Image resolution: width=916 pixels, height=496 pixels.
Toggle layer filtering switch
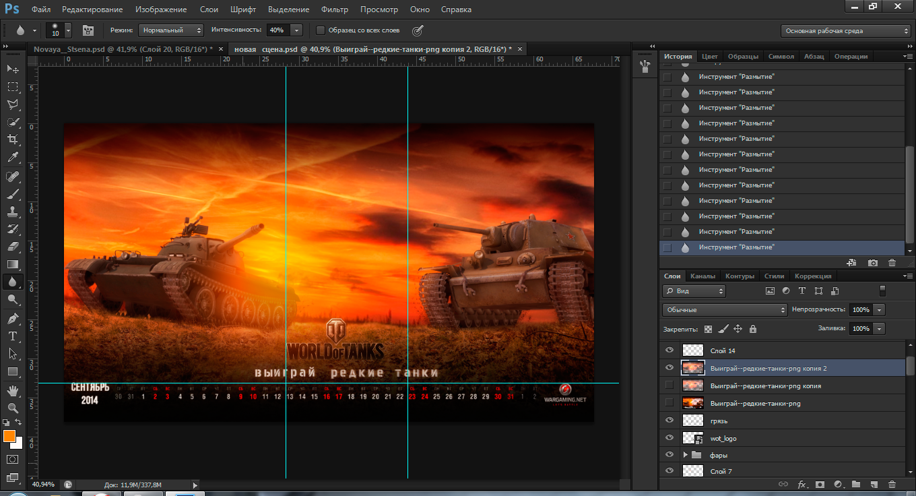click(x=883, y=291)
